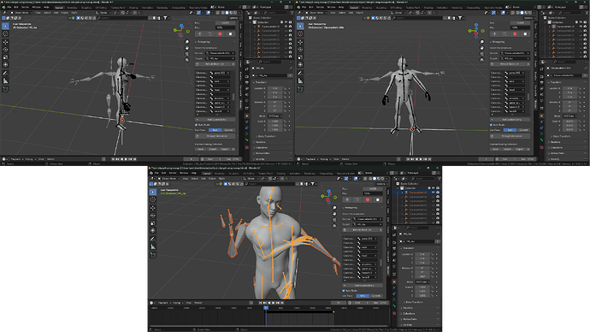The height and width of the screenshot is (332, 590).
Task: Open Object Mode dropdown in top-left header
Action: (21, 13)
